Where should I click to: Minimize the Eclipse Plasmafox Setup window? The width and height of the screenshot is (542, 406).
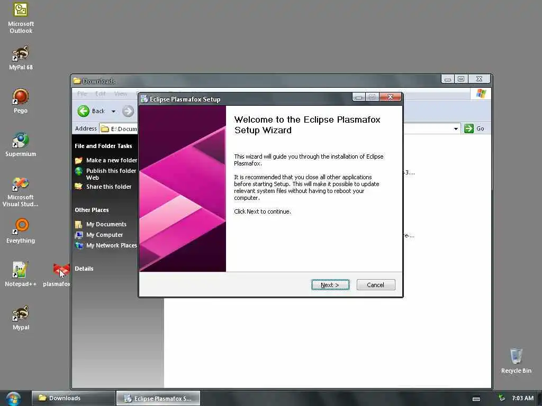pos(359,97)
